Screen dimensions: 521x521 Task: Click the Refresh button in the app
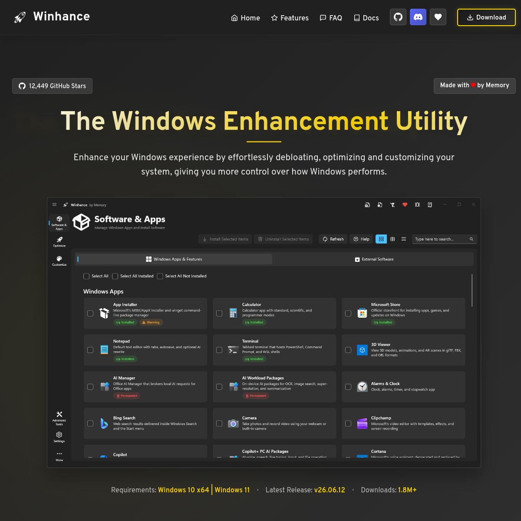(x=333, y=239)
